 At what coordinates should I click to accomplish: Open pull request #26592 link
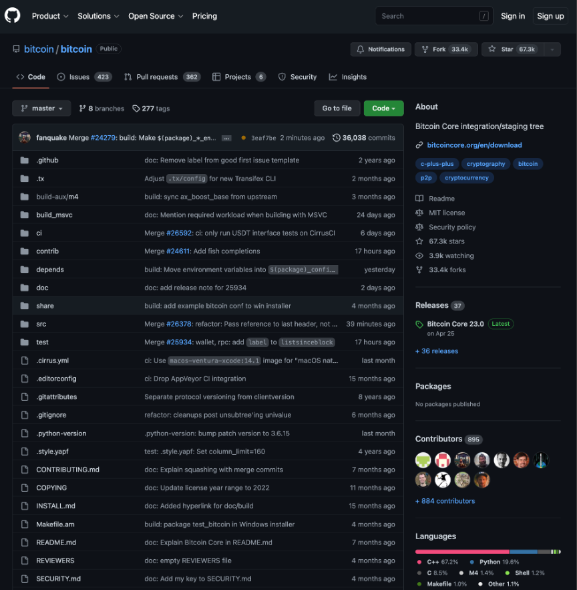pos(179,233)
